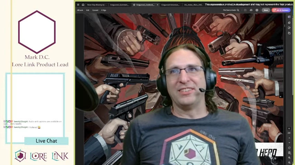Open the All tools menu

click(x=80, y=10)
